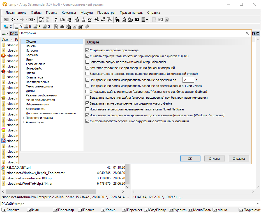Switch to drive C
The image size is (261, 213).
[x=8, y=26]
